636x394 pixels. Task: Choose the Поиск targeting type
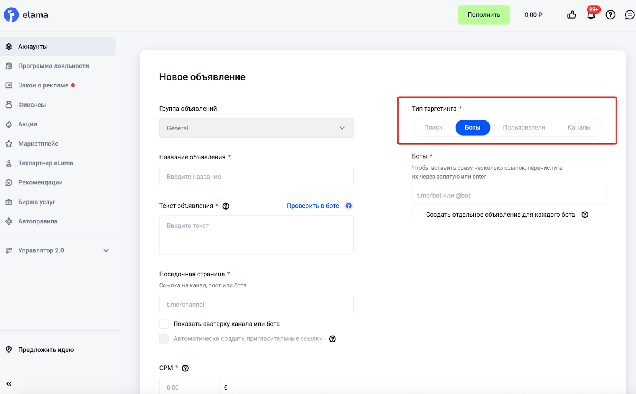point(433,128)
